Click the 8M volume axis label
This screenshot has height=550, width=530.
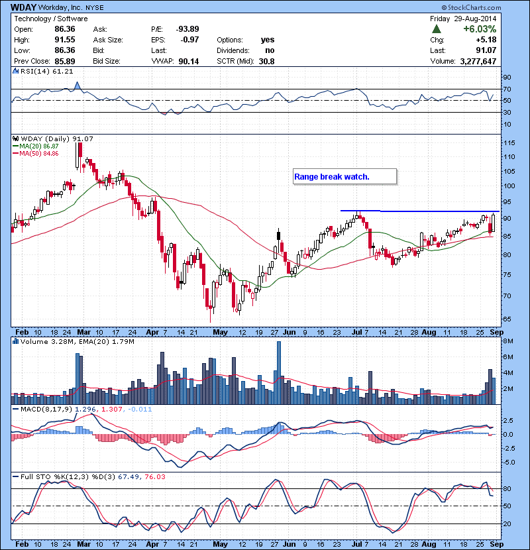(508, 341)
